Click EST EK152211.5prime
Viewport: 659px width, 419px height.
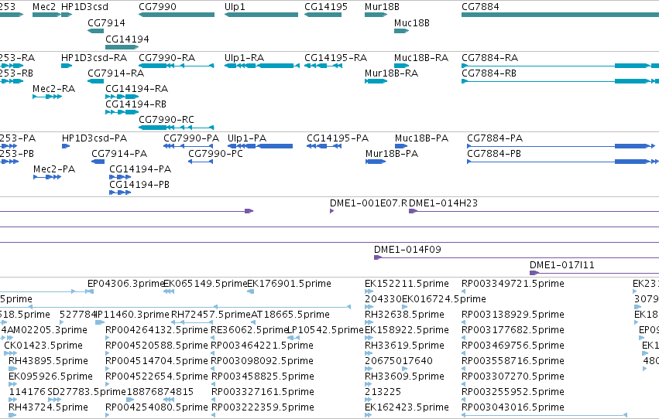407,284
